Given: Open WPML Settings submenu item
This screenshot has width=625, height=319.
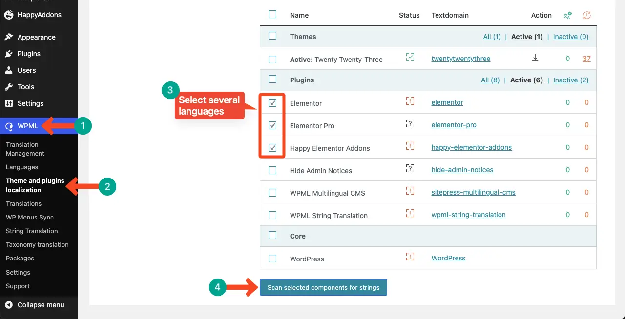Looking at the screenshot, I should click(18, 272).
